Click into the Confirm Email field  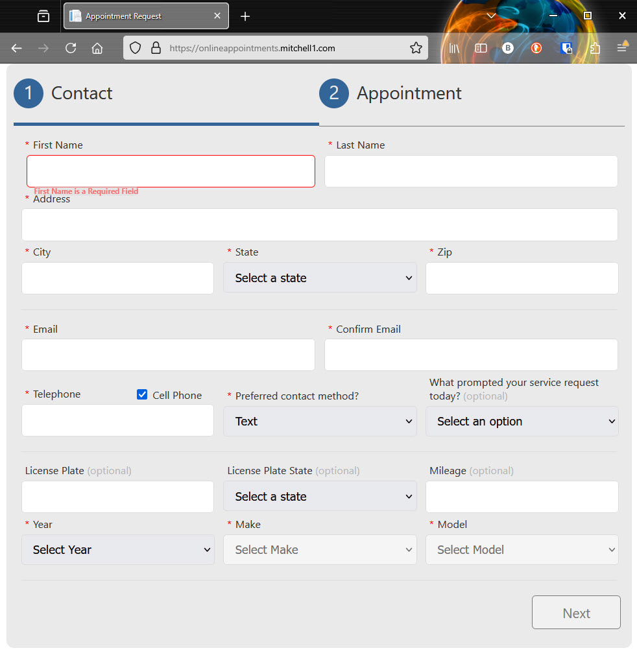pos(471,355)
